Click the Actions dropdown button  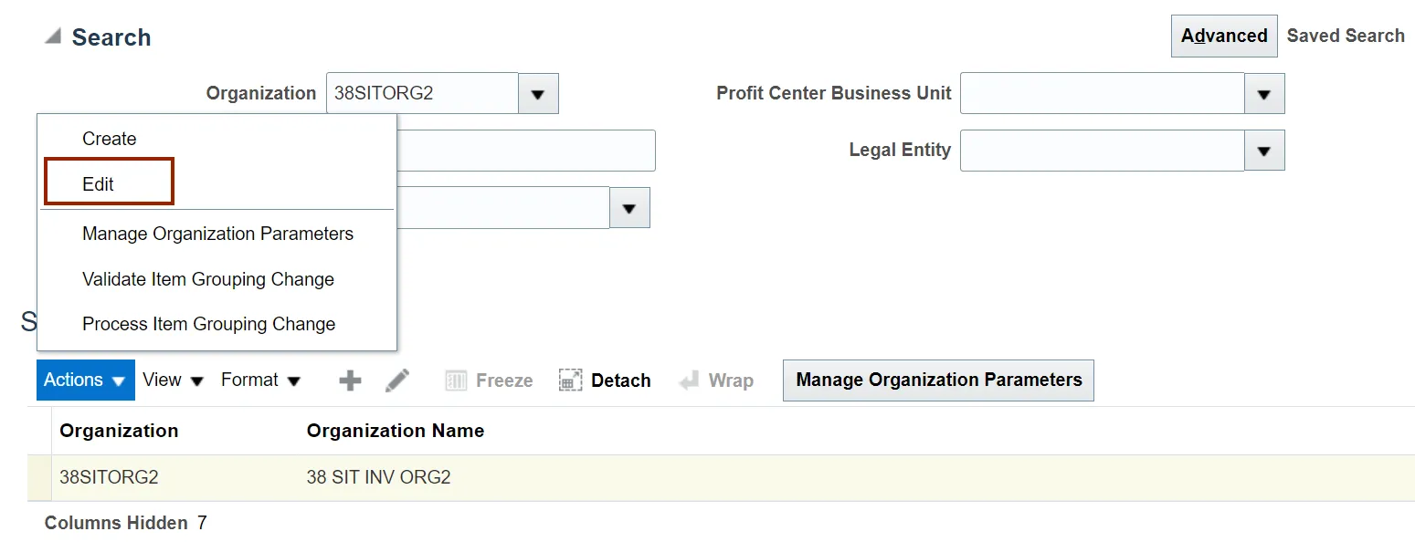coord(85,380)
